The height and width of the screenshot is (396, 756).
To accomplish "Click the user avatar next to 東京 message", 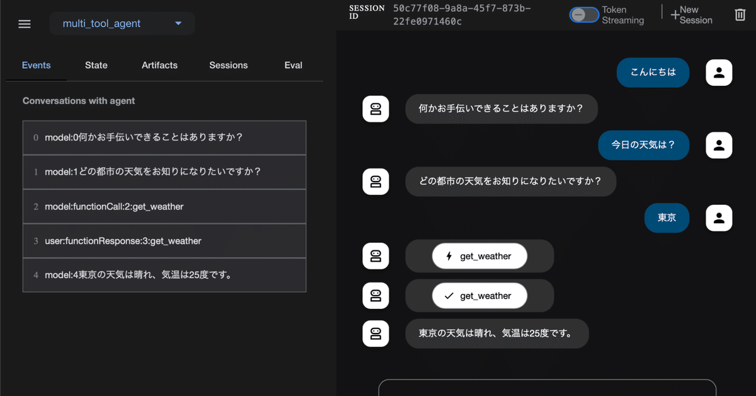I will point(719,218).
